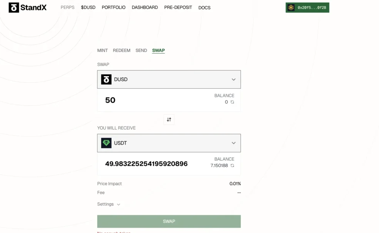Open the DUSD token dropdown

234,80
